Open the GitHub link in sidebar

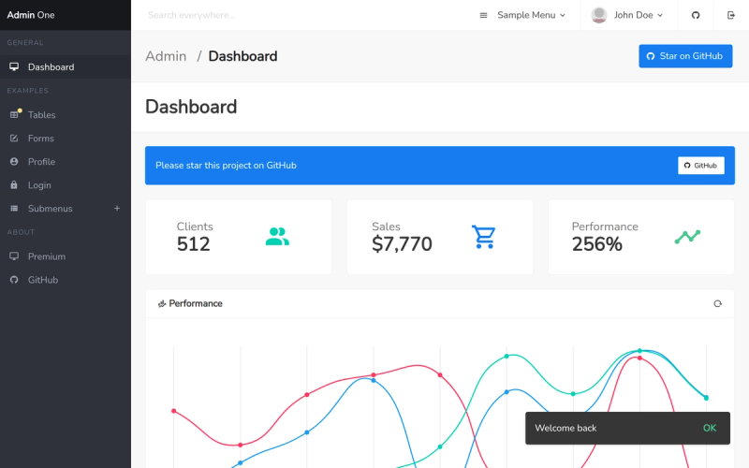[x=66, y=280]
